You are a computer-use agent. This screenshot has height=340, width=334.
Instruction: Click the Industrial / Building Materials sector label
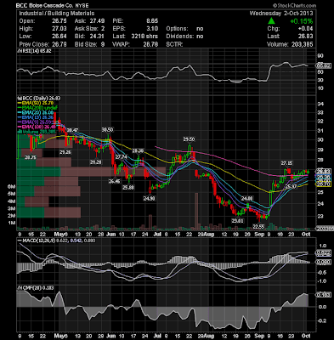point(57,14)
